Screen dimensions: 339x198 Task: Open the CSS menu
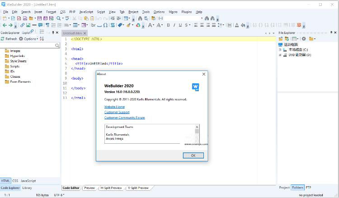click(x=63, y=12)
